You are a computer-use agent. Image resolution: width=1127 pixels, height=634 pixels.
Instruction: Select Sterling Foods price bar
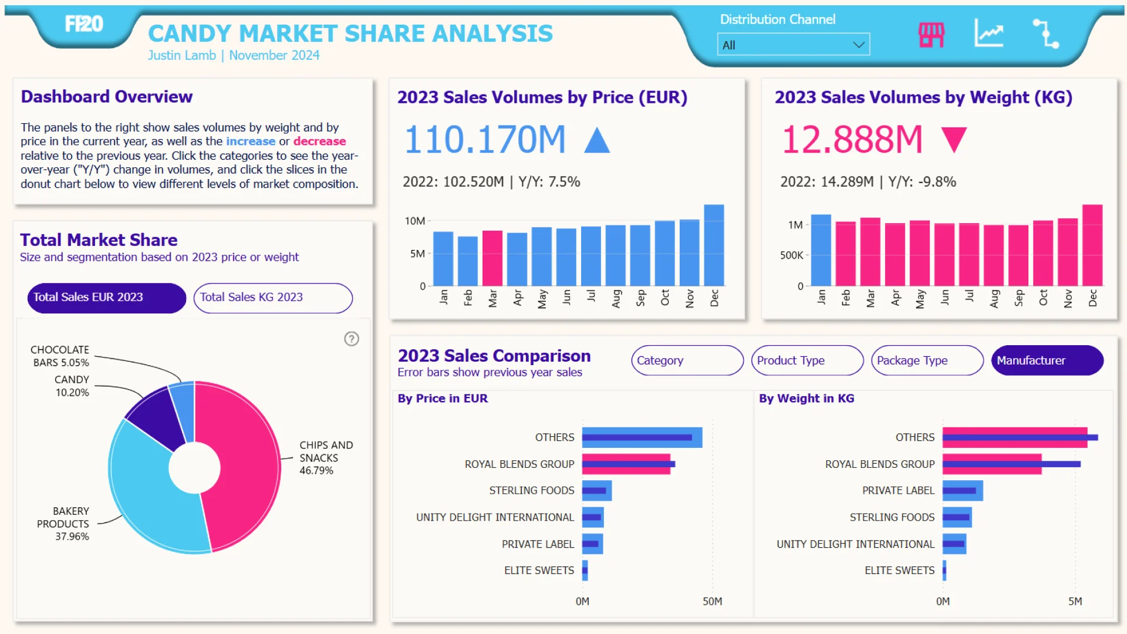tap(597, 491)
